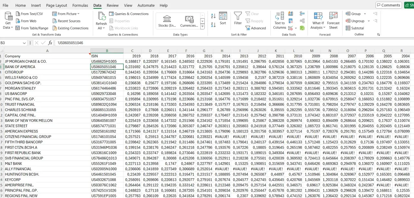Image resolution: width=414 pixels, height=198 pixels.
Task: Open What-If Analysis menu
Action: tap(318, 21)
